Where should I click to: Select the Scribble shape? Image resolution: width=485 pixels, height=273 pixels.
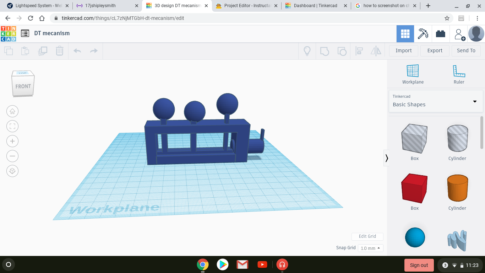click(x=457, y=240)
